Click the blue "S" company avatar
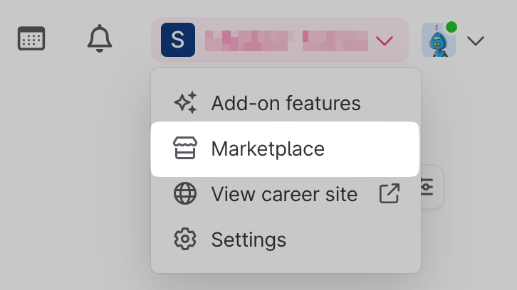Image resolution: width=517 pixels, height=290 pixels. (178, 40)
